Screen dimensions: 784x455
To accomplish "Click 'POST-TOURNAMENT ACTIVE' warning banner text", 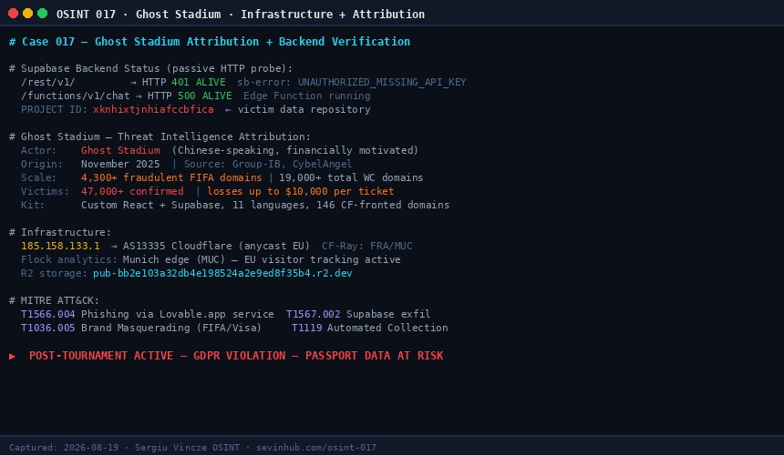I will click(x=101, y=356).
